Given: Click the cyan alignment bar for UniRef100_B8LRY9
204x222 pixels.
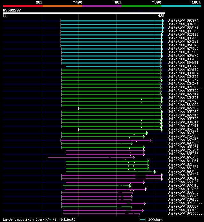Looking at the screenshot, I should coord(113,67).
